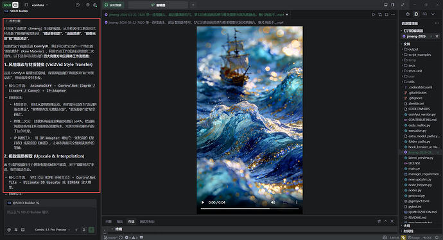443x240 pixels.
Task: Click the expand fullscreen arrows icon
Action: click(x=403, y=4)
